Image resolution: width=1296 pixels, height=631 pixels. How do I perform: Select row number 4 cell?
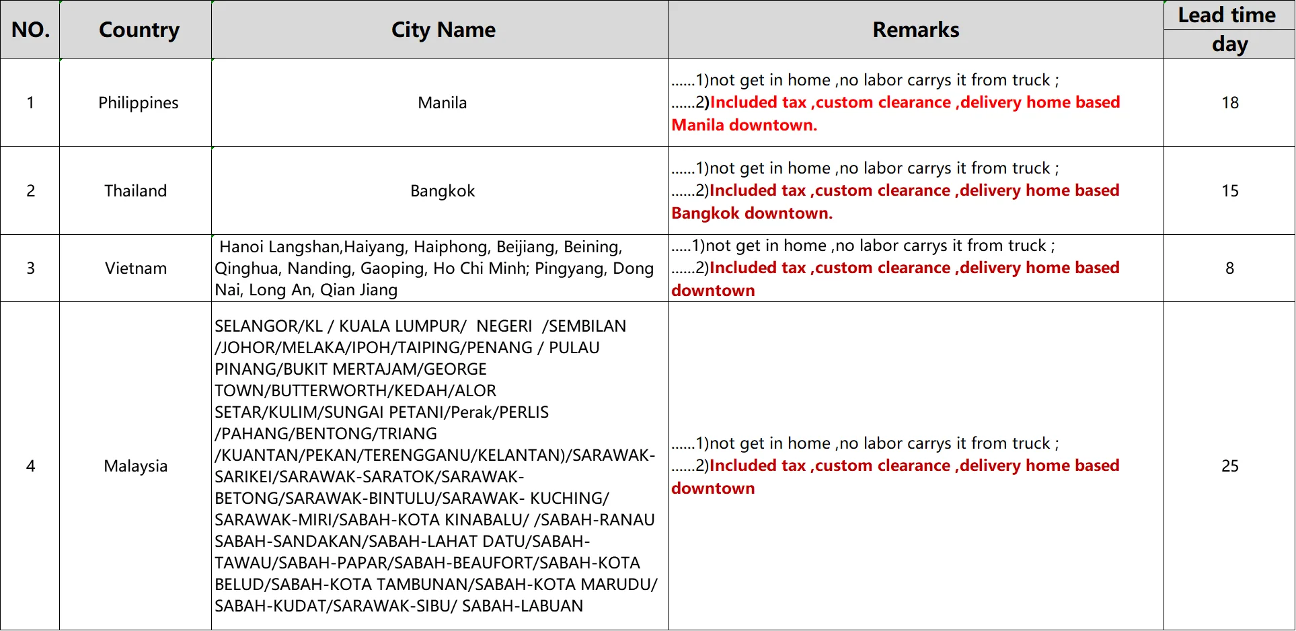[x=30, y=466]
